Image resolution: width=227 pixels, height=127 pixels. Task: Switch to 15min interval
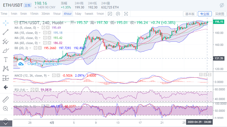coord(34,14)
